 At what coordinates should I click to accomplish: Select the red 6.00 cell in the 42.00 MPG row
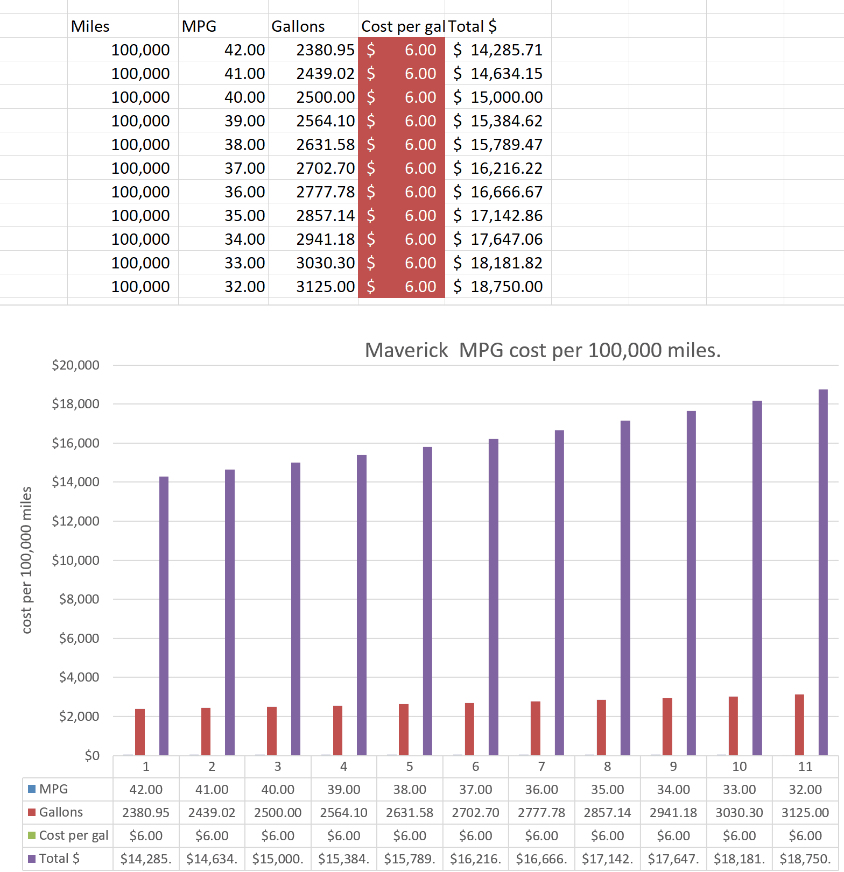402,49
